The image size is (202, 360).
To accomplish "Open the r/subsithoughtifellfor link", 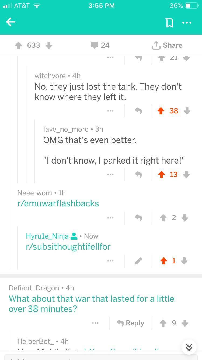I will tap(68, 246).
